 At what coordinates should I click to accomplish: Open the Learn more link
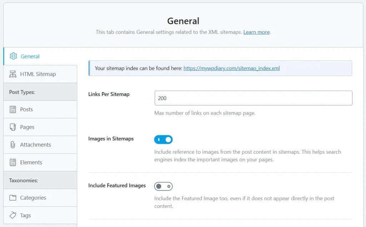click(256, 32)
